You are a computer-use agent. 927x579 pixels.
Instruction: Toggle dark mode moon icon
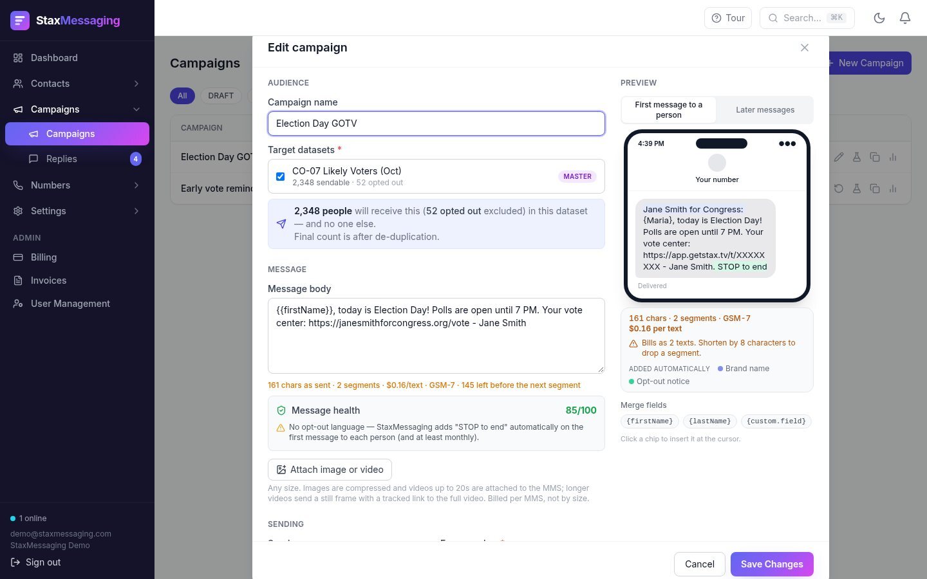879,18
